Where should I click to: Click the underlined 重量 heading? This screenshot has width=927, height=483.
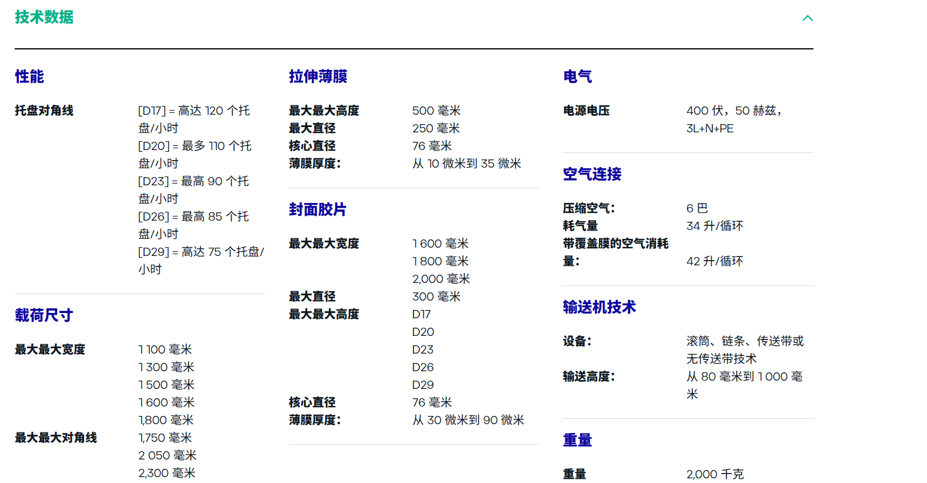[577, 440]
